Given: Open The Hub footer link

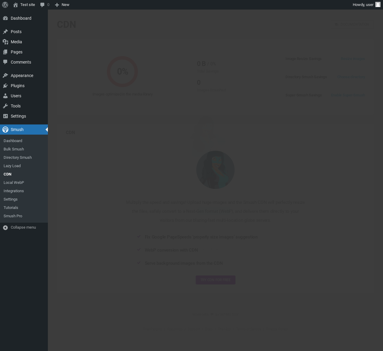Looking at the screenshot, I should pos(224,329).
